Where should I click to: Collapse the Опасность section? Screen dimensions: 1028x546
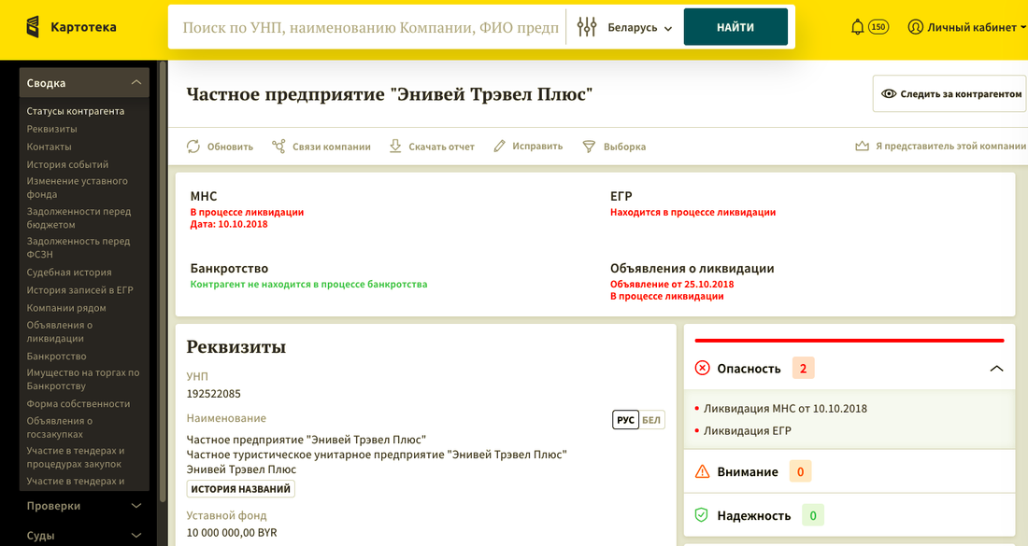pos(996,369)
